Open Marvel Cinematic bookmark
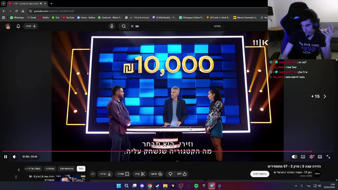This screenshot has width=338, height=190. pyautogui.click(x=245, y=17)
